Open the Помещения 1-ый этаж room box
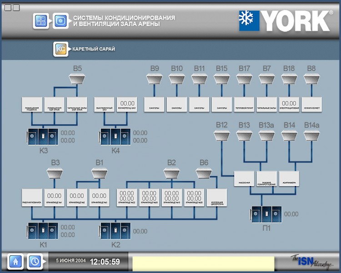Screen dimensions: 341x273 tap(55, 105)
